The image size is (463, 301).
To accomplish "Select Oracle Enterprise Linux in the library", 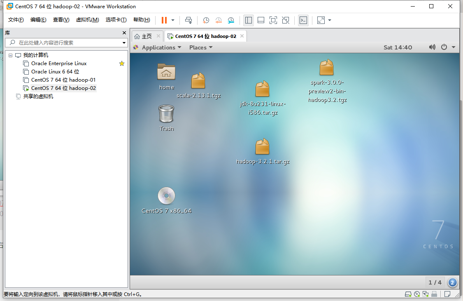I will 59,63.
